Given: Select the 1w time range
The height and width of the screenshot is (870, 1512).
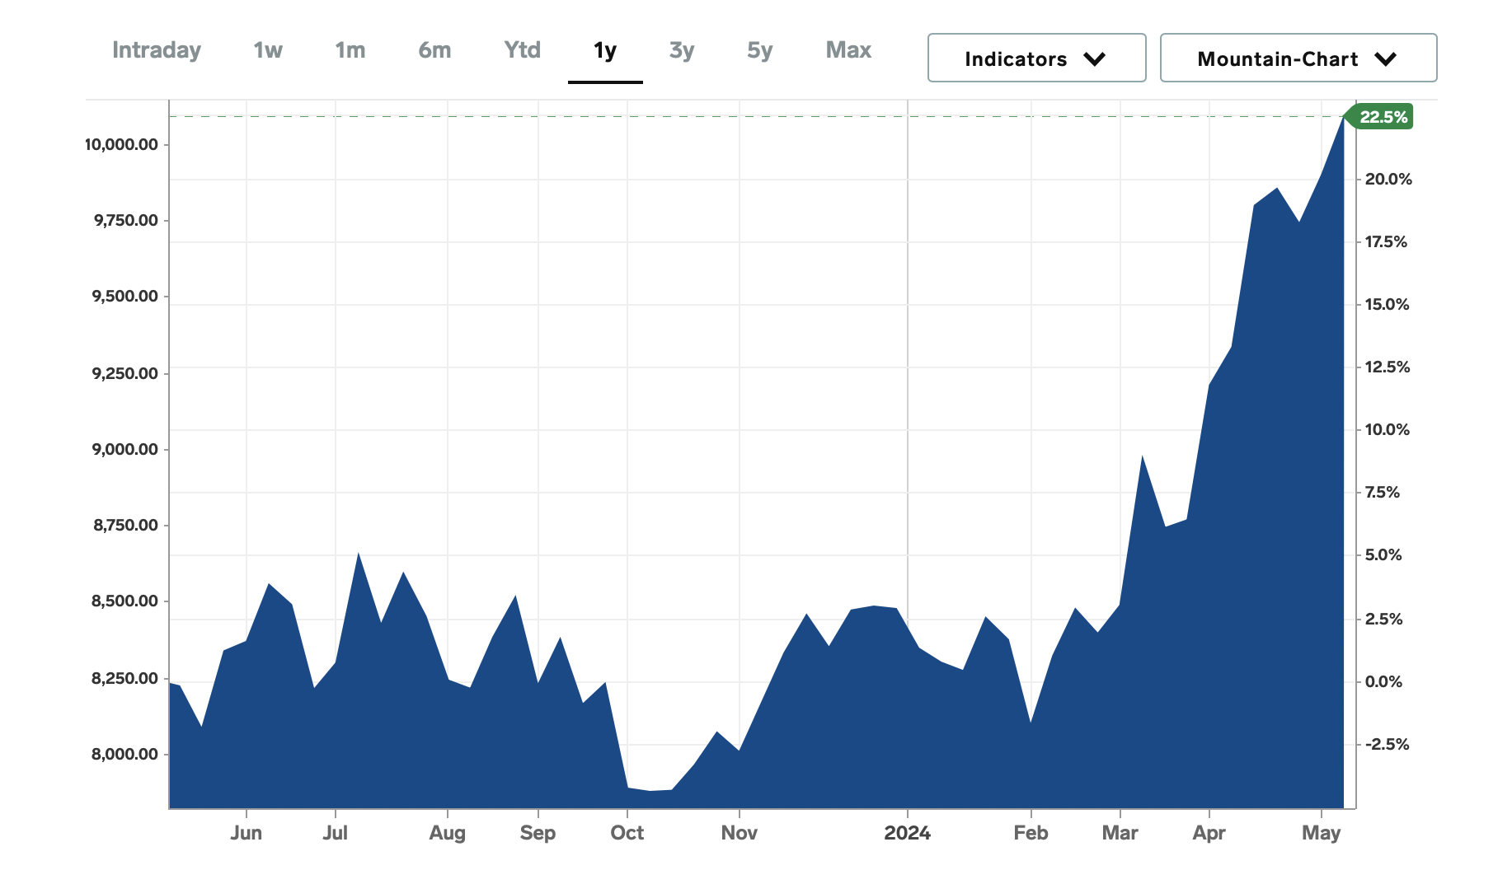Looking at the screenshot, I should (266, 49).
